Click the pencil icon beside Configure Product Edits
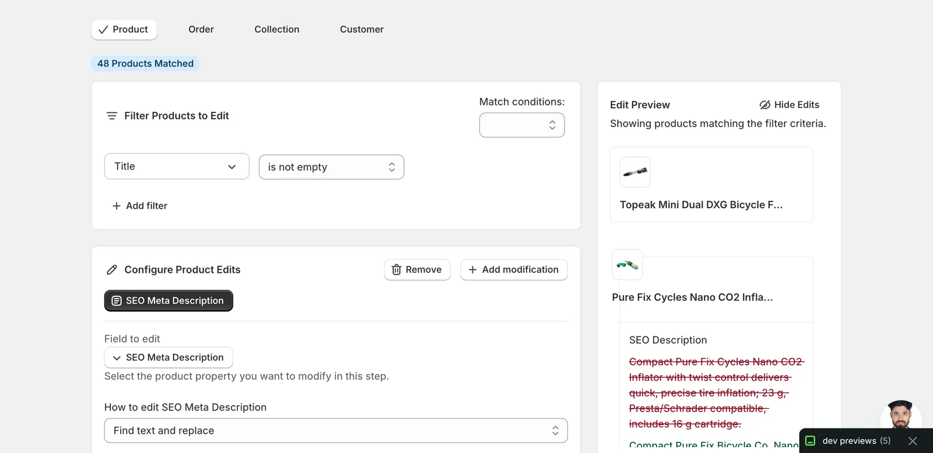Viewport: 933px width, 453px height. click(x=112, y=270)
